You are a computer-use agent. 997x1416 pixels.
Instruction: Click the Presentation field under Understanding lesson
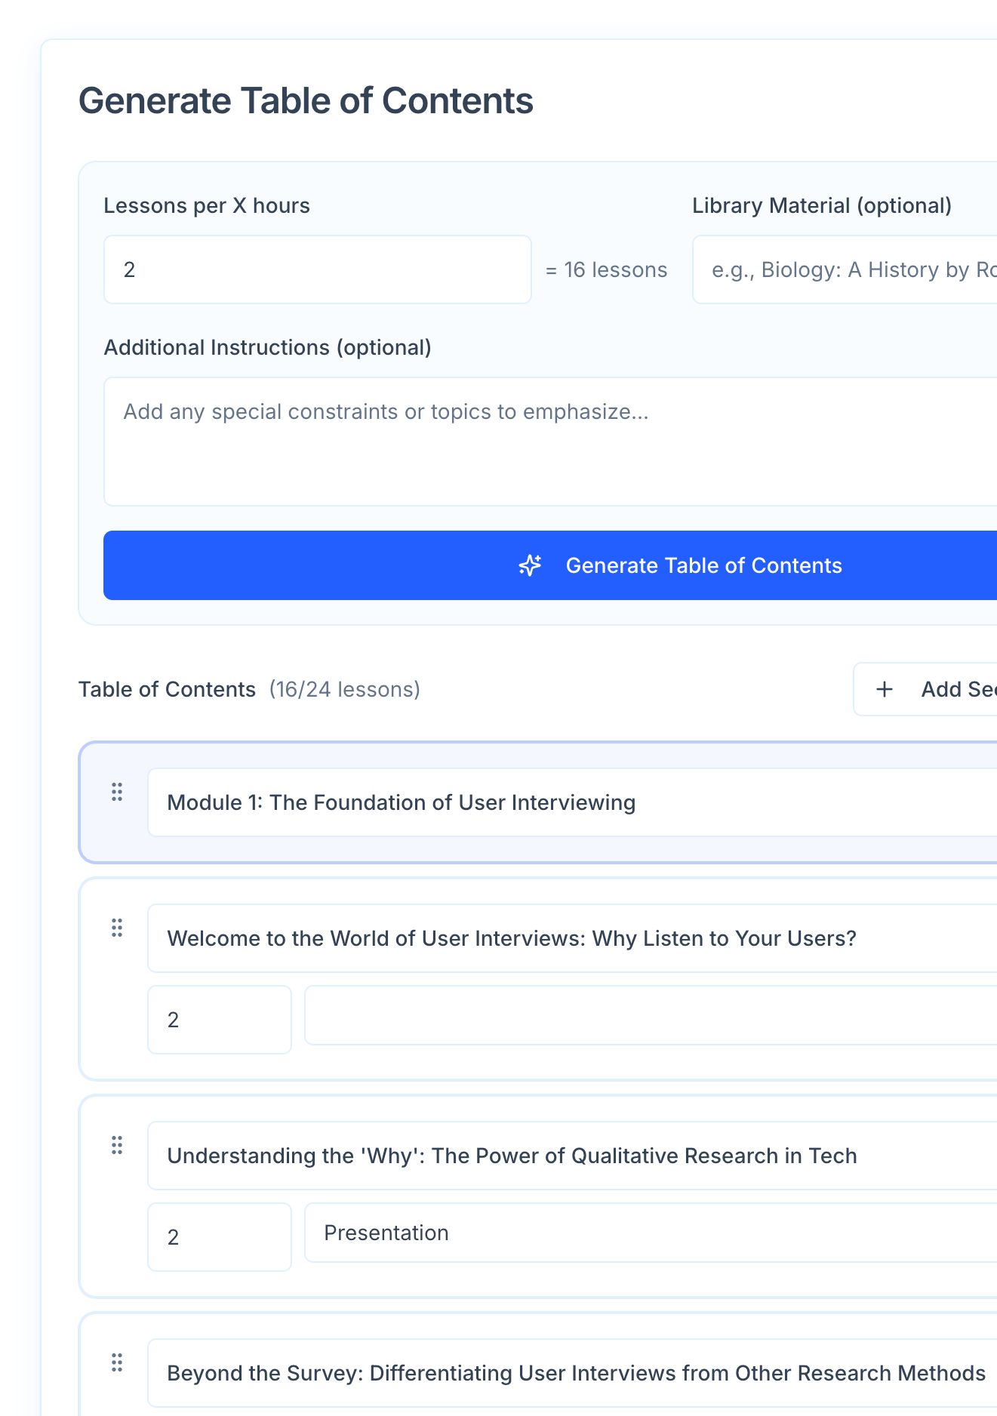click(649, 1233)
